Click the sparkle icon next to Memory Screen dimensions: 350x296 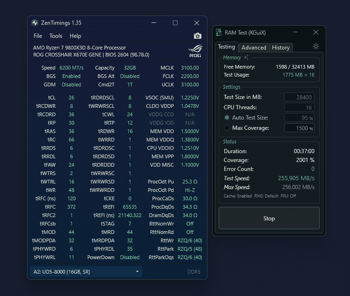click(x=246, y=57)
